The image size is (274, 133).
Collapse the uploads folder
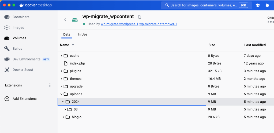(x=61, y=94)
